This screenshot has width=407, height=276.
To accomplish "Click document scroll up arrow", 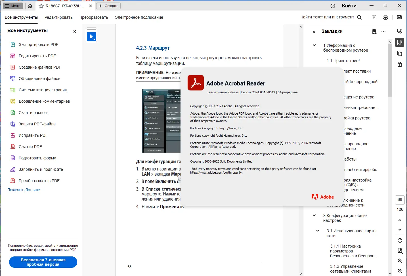I will coord(301,27).
